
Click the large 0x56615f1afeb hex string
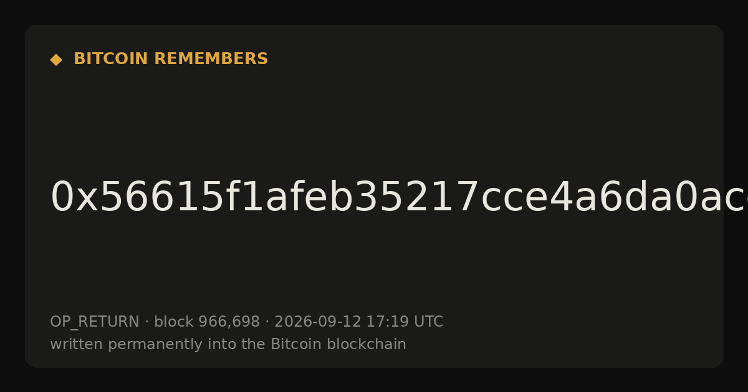point(399,198)
